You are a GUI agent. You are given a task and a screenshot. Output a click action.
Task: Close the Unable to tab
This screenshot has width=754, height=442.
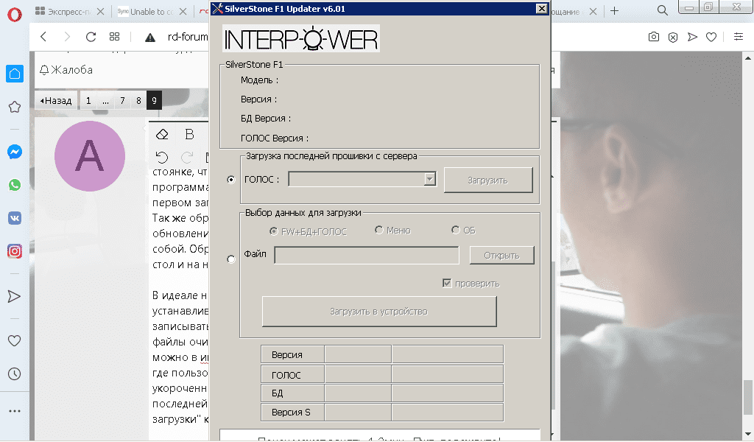tap(183, 12)
